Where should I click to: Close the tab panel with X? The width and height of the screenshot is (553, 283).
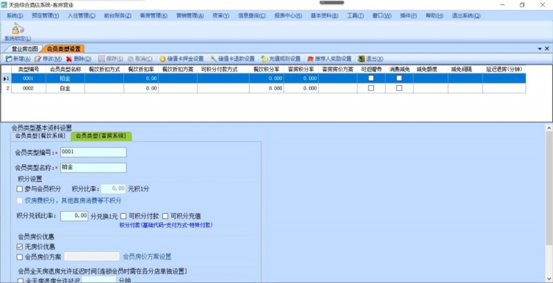[x=547, y=48]
